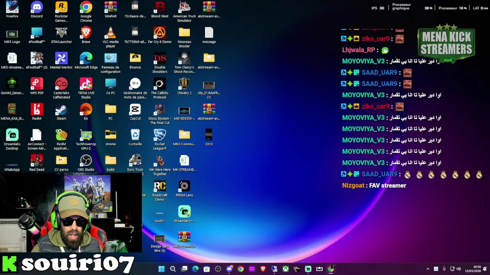
Task: Launch American Truck Simulator
Action: pos(184,11)
